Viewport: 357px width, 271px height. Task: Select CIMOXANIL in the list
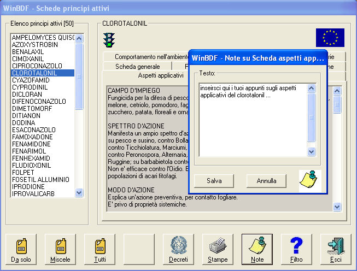[43, 58]
